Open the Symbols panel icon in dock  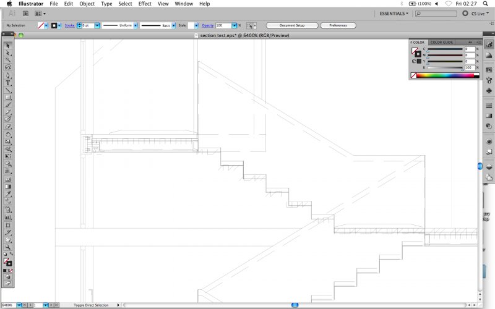(x=489, y=91)
